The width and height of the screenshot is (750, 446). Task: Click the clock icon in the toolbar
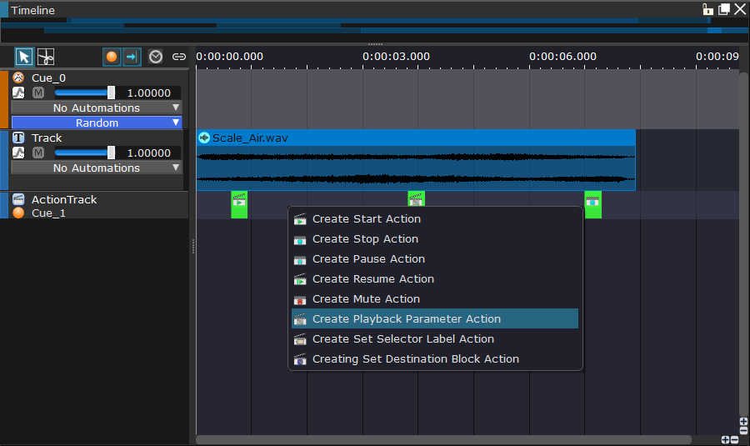[156, 57]
